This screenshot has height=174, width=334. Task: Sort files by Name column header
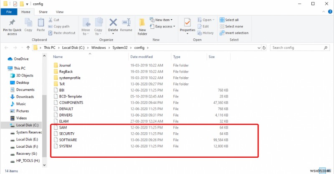tap(58, 57)
